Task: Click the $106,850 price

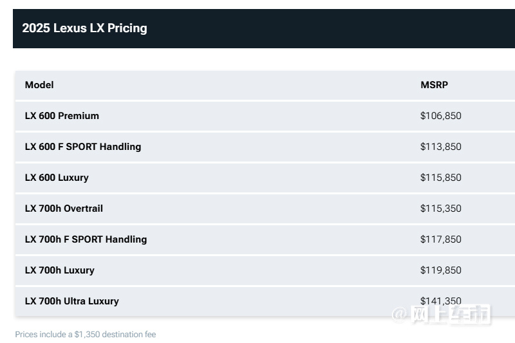Action: pyautogui.click(x=441, y=116)
